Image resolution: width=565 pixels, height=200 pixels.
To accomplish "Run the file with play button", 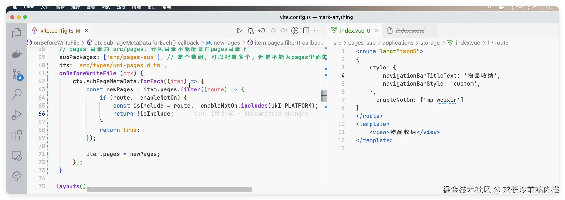I will (239, 31).
